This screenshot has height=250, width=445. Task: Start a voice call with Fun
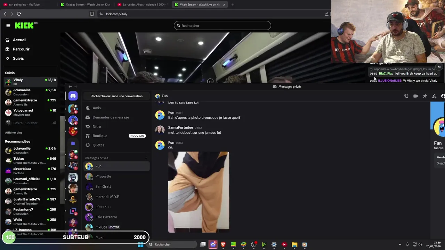[x=406, y=96]
